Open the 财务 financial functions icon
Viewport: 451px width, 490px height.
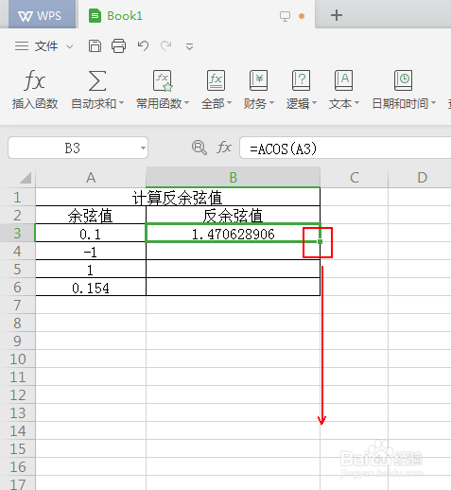[258, 80]
